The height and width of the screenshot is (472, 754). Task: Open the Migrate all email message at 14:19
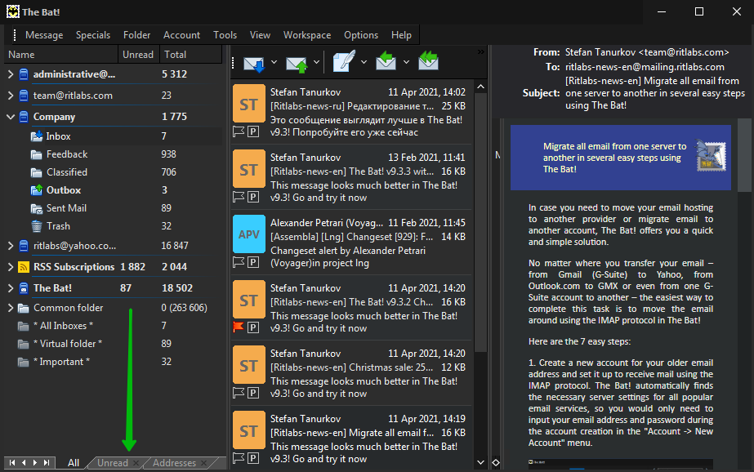(351, 438)
